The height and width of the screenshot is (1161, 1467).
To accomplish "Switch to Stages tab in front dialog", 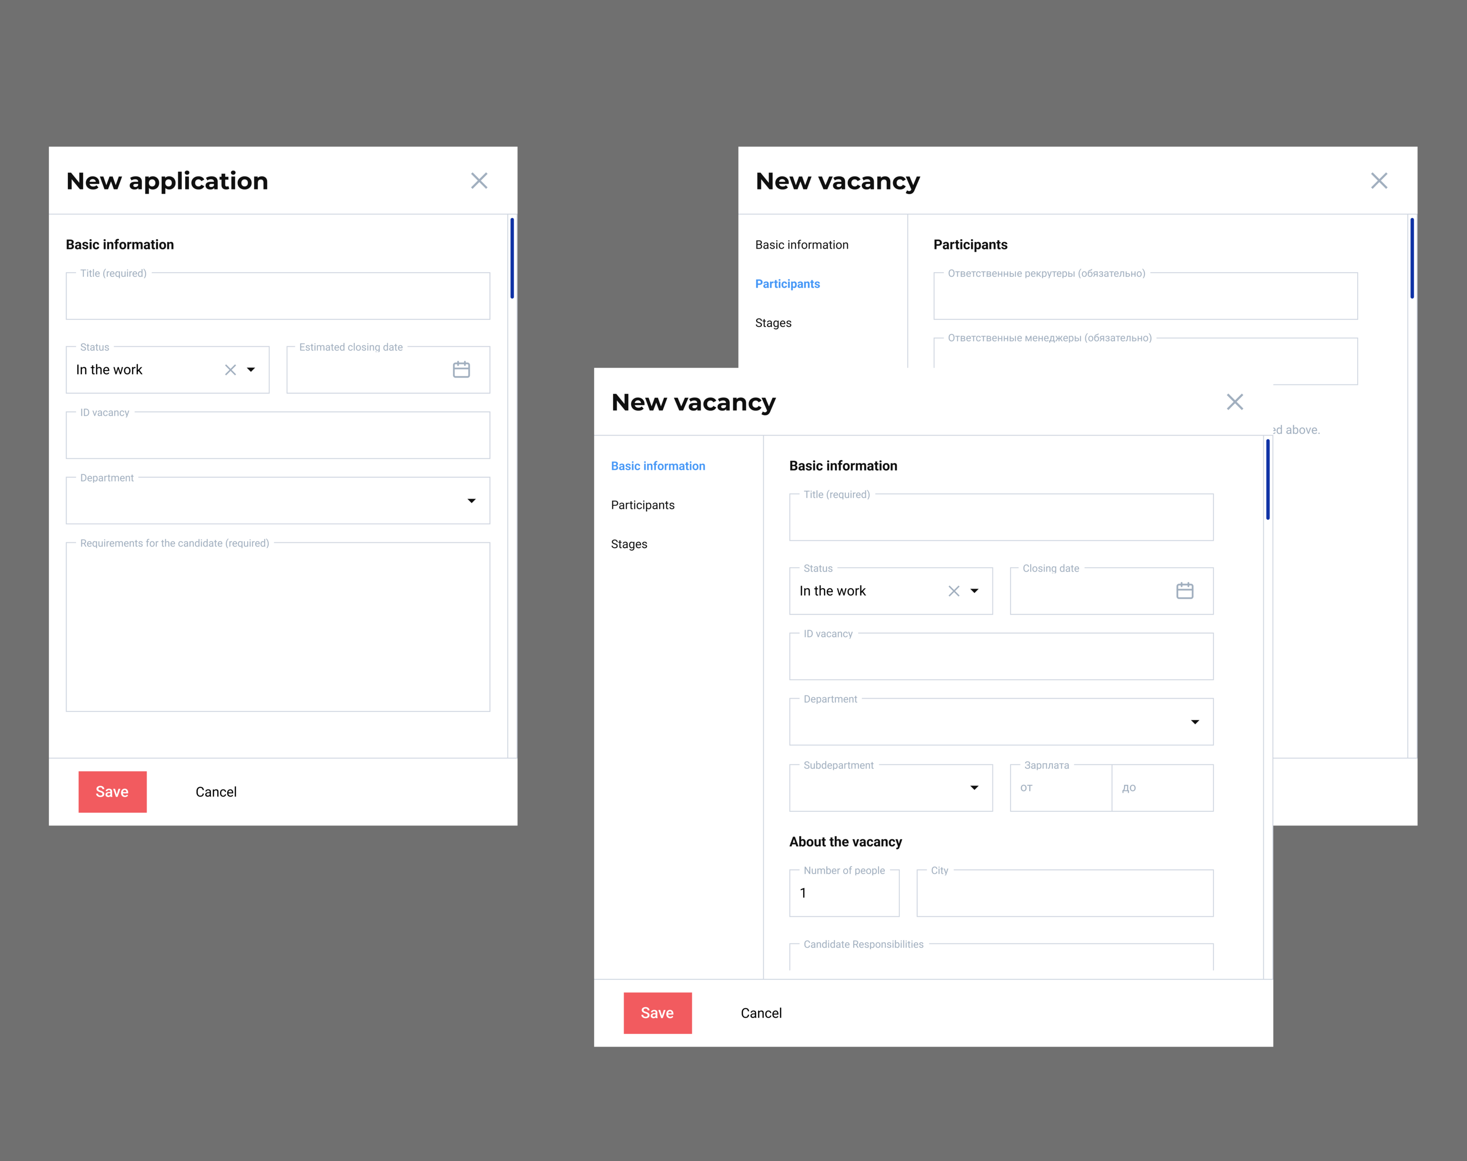I will 629,544.
